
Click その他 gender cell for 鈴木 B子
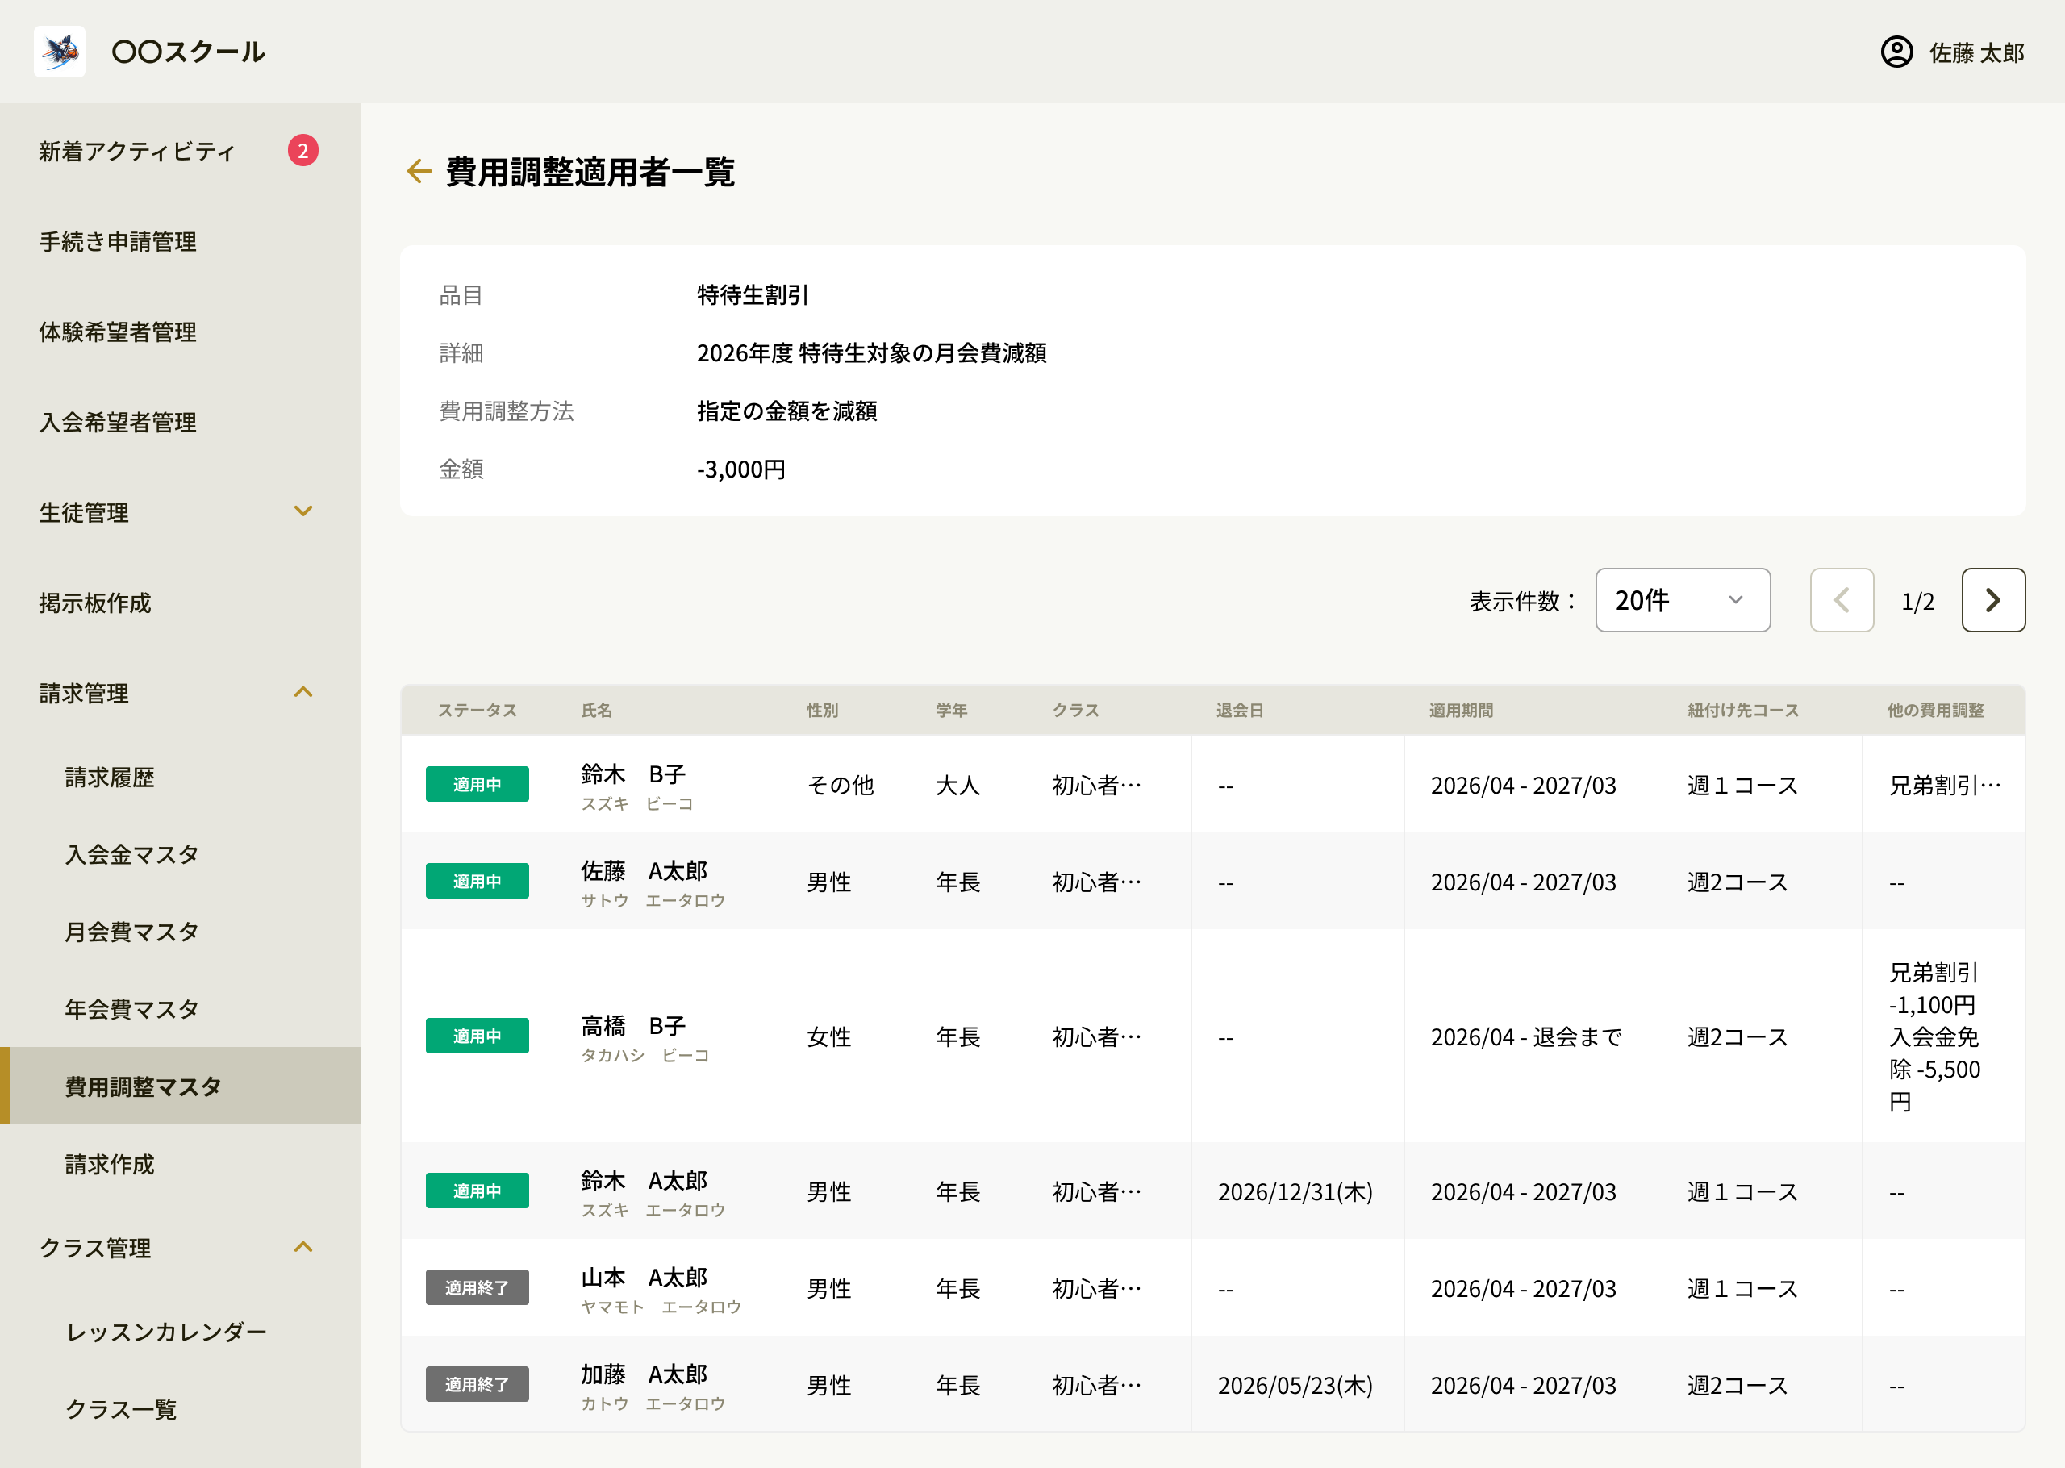coord(841,786)
